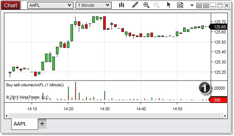Activate the zoom in magnifier
The height and width of the screenshot is (136, 234).
146,5
